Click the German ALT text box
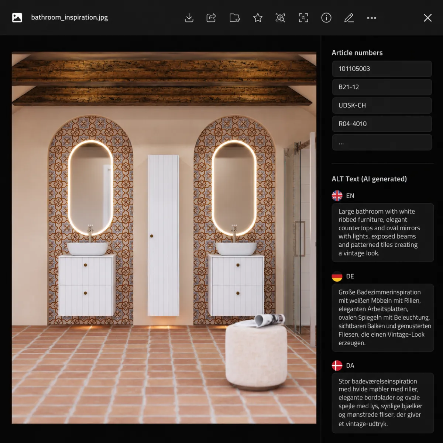 [383, 317]
